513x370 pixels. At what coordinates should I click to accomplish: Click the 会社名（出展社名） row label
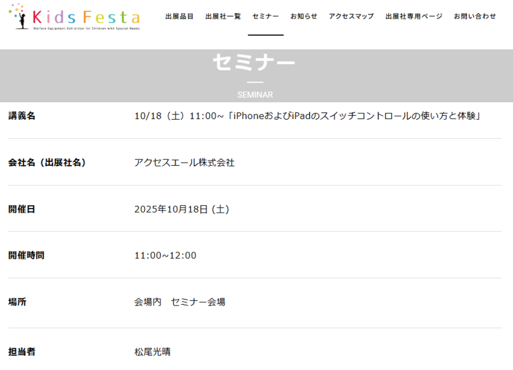47,163
